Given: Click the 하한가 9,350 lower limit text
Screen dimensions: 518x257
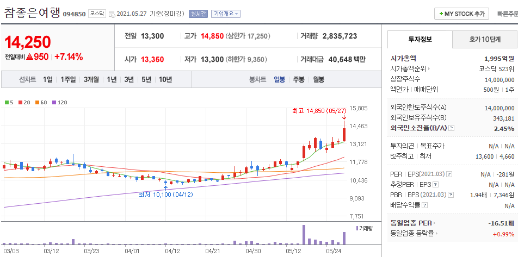Looking at the screenshot, I should coord(246,59).
